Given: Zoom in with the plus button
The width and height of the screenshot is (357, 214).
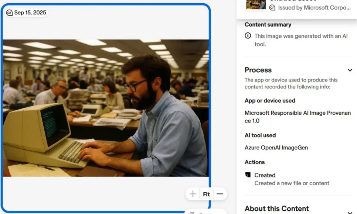Looking at the screenshot, I should coord(193,194).
